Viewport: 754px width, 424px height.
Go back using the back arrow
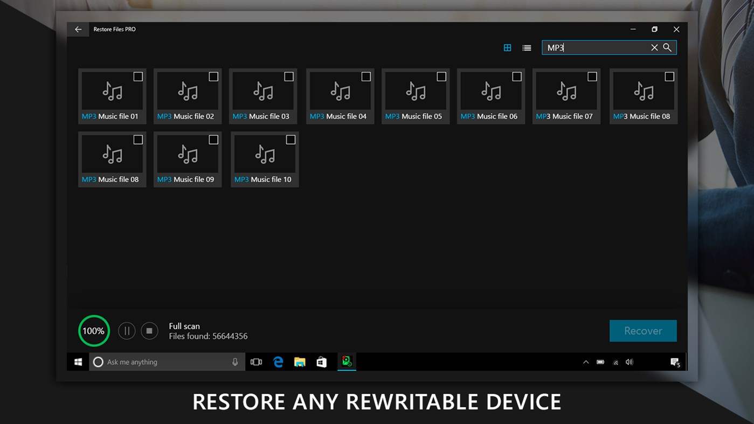click(78, 29)
